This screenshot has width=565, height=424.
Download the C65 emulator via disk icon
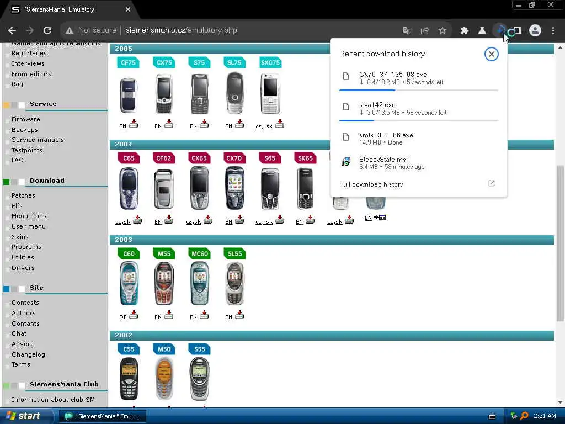137,220
